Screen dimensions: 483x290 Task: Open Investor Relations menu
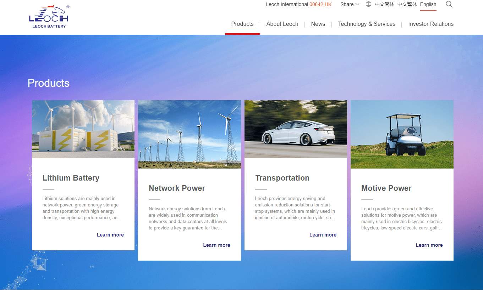(431, 24)
